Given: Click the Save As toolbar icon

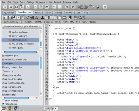Looking at the screenshot, I should click(x=22, y=7).
